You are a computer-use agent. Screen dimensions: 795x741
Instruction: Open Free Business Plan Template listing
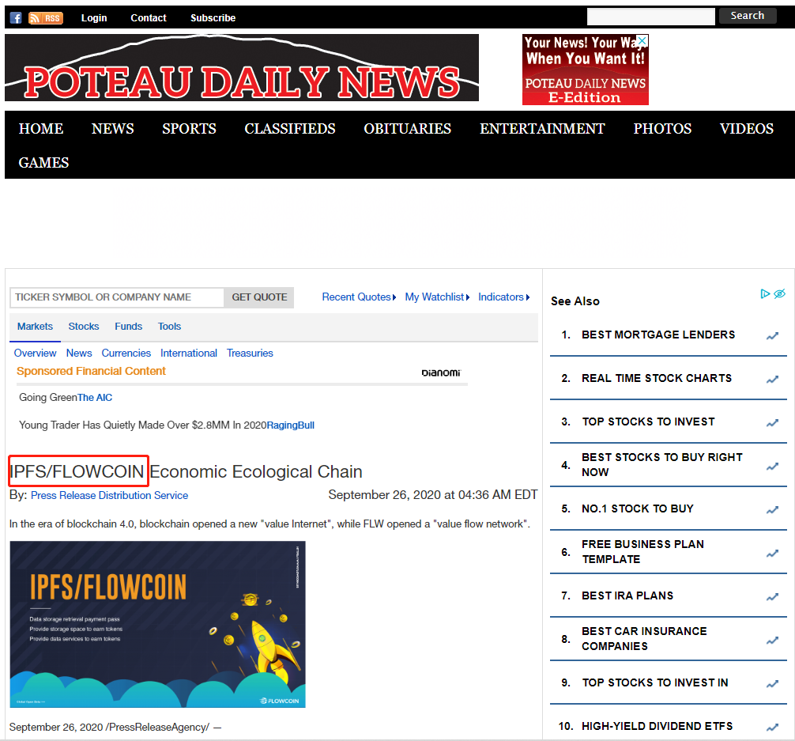(643, 552)
